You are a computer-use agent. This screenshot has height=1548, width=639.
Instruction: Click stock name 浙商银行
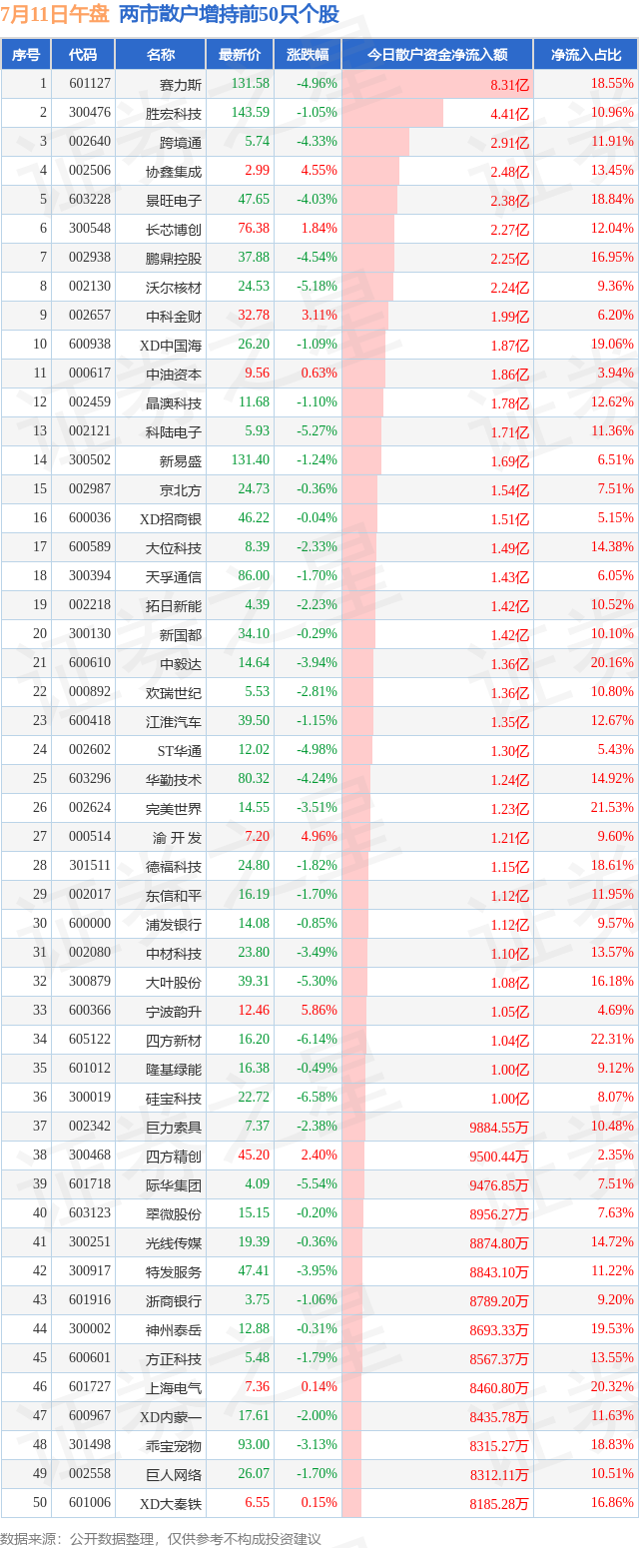[x=174, y=1301]
